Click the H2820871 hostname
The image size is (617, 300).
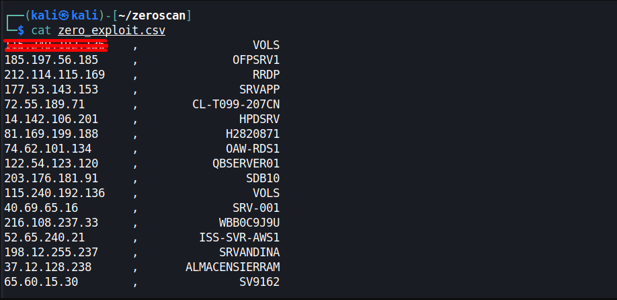[x=253, y=134]
